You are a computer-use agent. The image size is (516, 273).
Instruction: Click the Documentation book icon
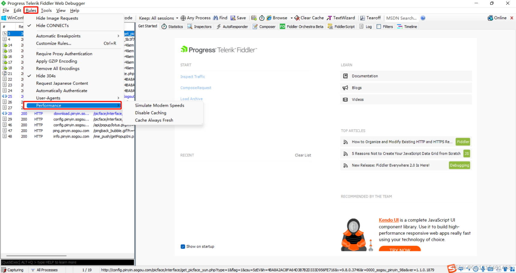pyautogui.click(x=345, y=76)
